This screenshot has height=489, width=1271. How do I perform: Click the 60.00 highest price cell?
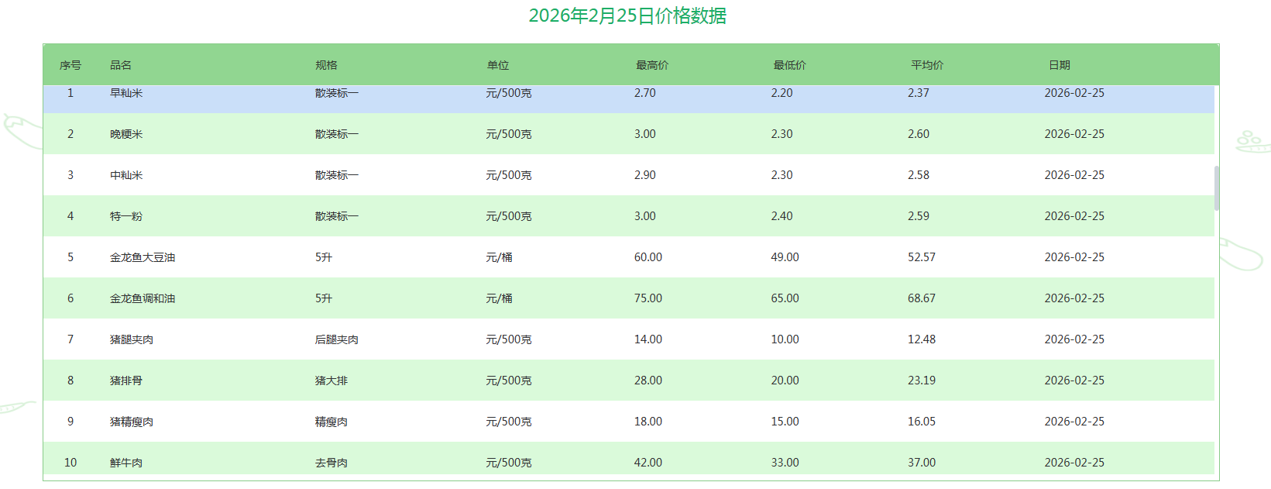648,257
